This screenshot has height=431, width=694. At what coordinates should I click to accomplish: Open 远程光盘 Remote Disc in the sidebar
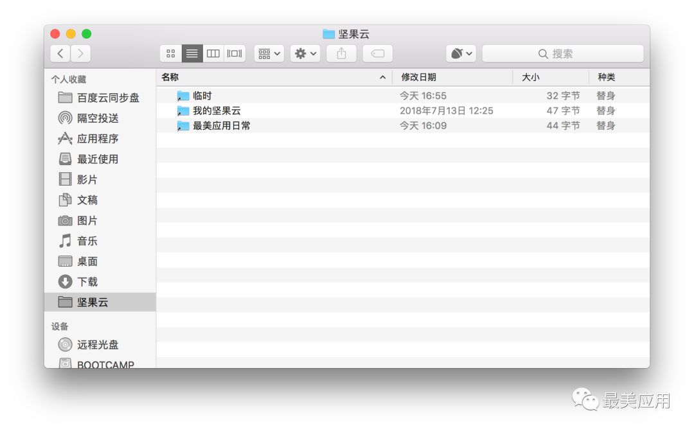(x=100, y=344)
